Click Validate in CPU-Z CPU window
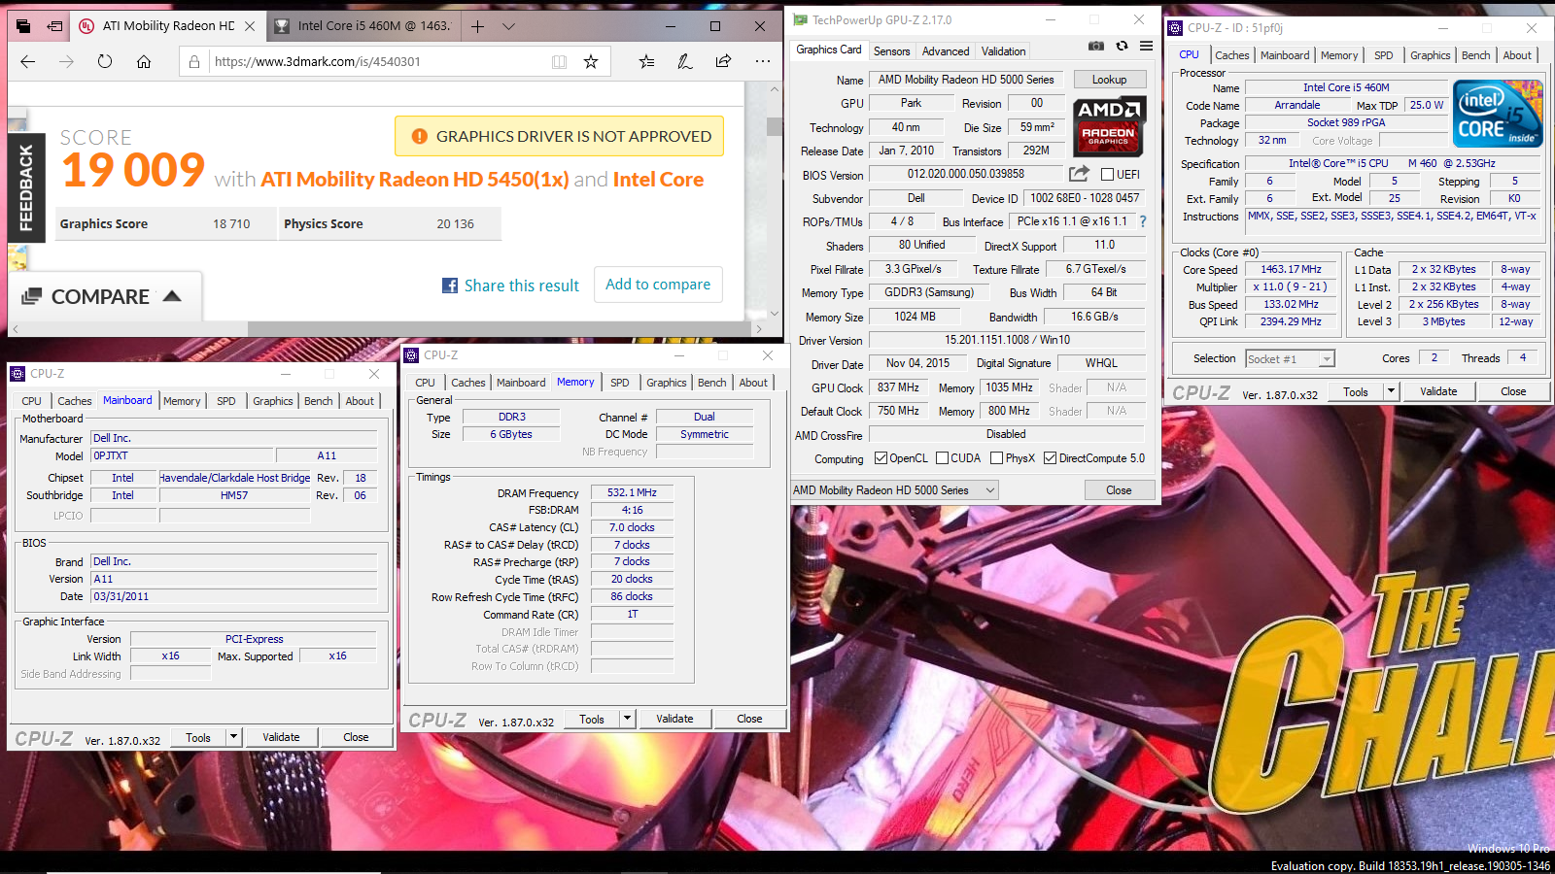Viewport: 1555px width, 874px height. coord(1438,391)
